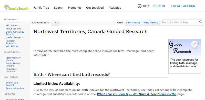The height and width of the screenshot is (100, 205).
Task: Switch to the Talk tab
Action: tap(56, 22)
